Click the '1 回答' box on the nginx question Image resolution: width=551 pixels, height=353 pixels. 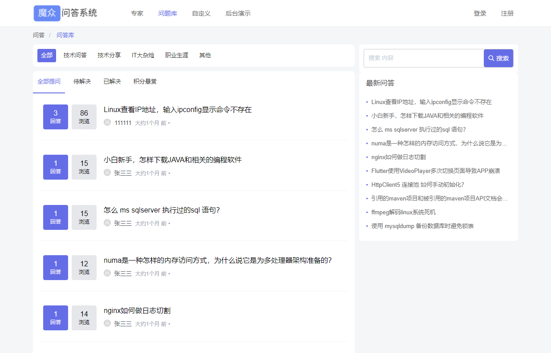click(x=56, y=318)
